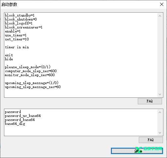Confirm the dialog with the OK button
Viewport: 167px width, 158px height.
[x=137, y=151]
